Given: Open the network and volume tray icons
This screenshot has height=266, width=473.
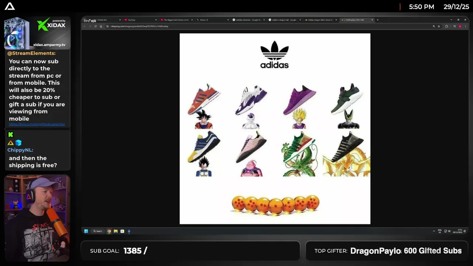Looking at the screenshot, I should pos(447,231).
